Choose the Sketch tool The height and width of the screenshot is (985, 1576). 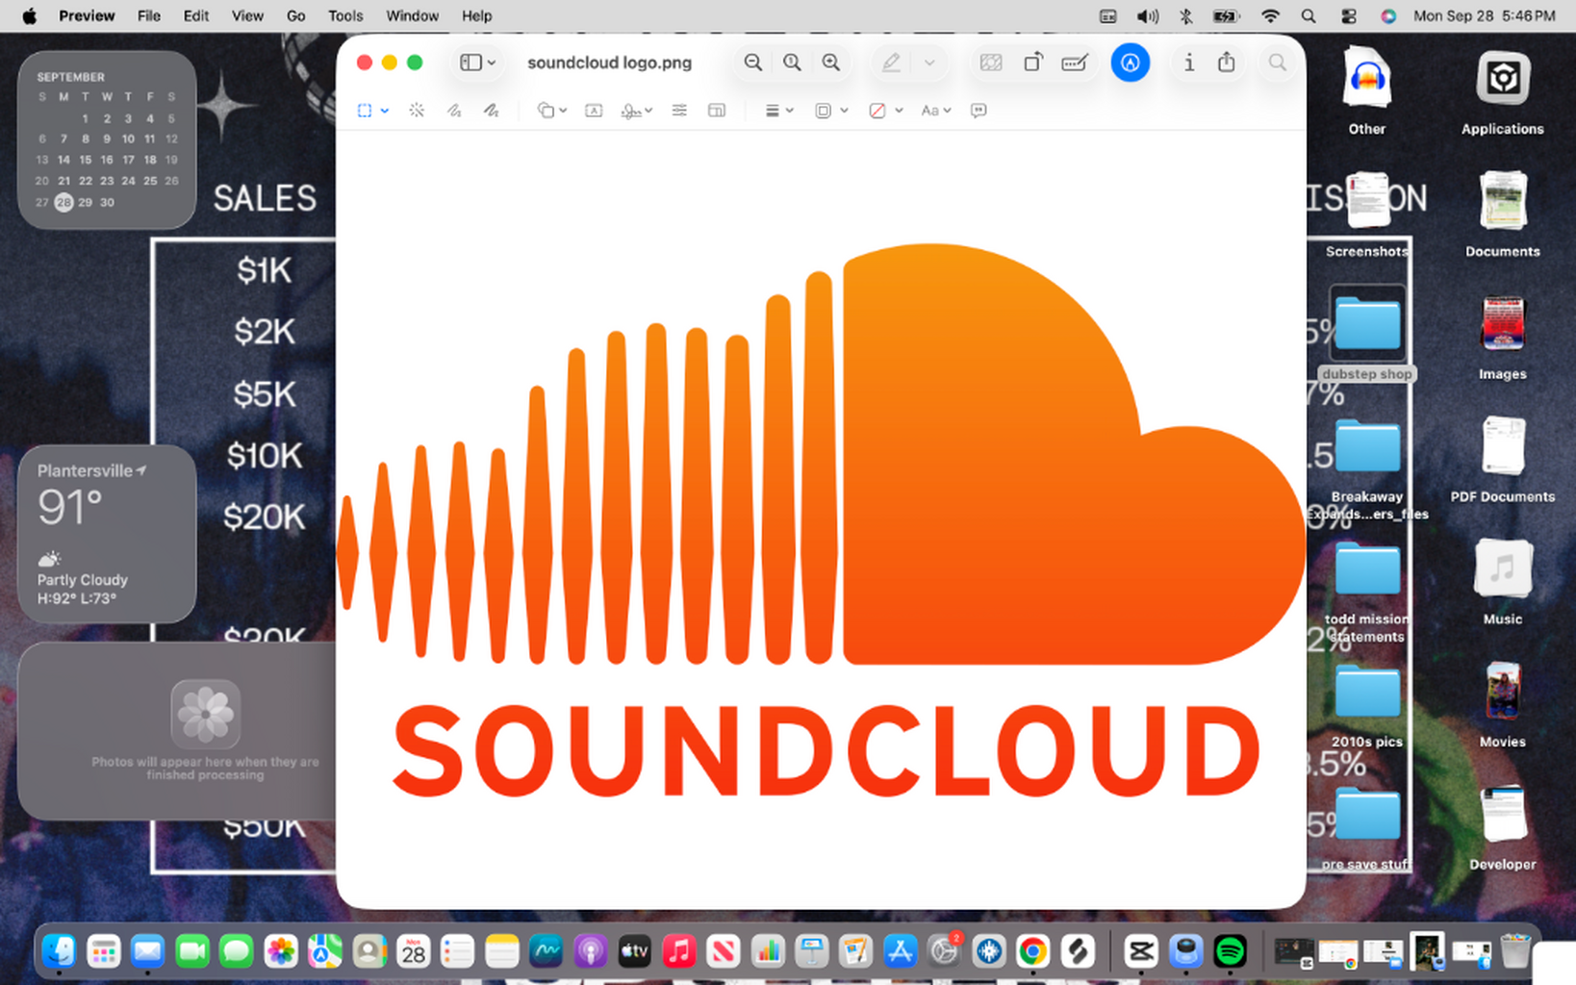(454, 111)
